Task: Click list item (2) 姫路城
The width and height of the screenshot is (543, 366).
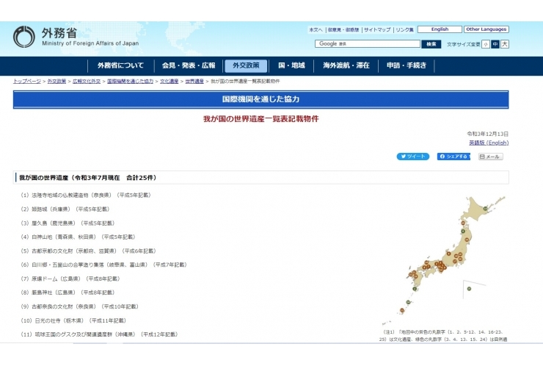Action: [65, 209]
